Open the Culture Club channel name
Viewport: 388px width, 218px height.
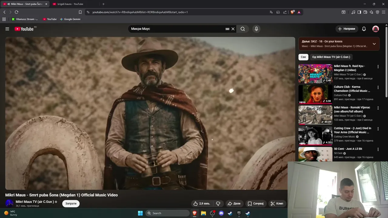(341, 95)
